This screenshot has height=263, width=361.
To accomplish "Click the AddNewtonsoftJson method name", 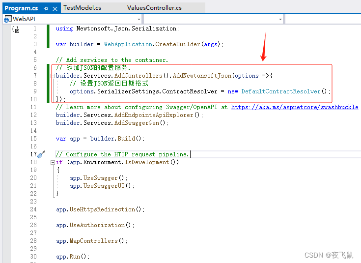I will point(202,76).
